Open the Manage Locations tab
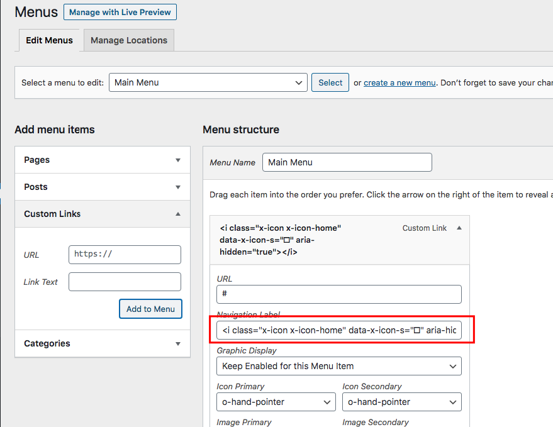This screenshot has height=427, width=553. point(129,40)
